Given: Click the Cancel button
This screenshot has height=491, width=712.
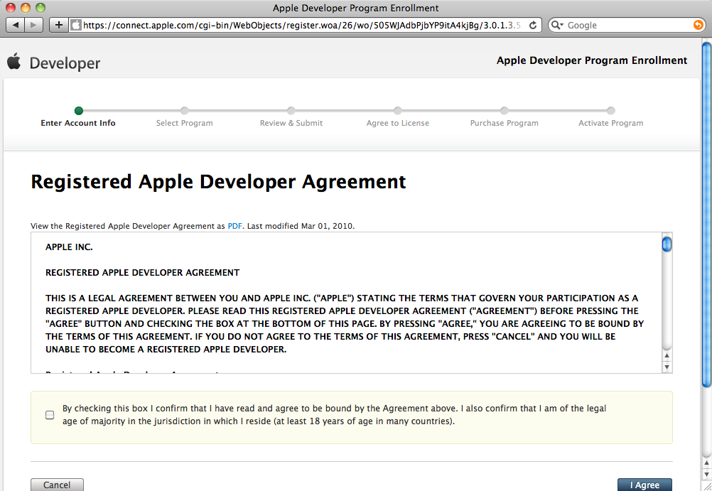Looking at the screenshot, I should pyautogui.click(x=57, y=485).
